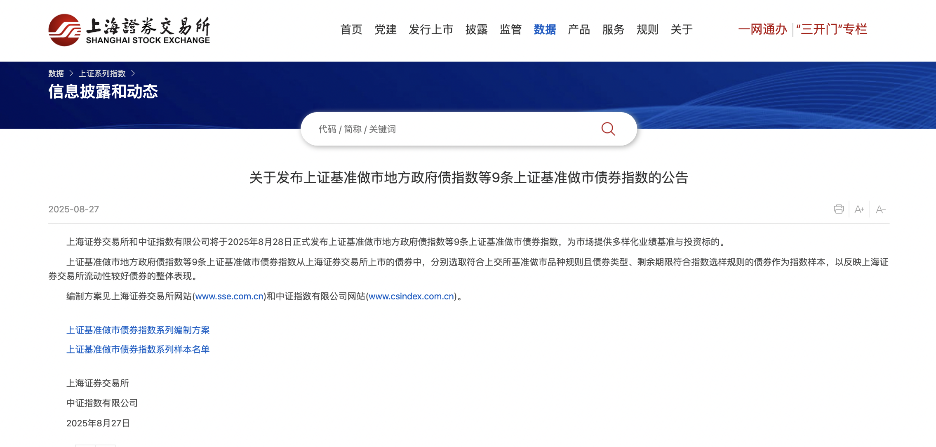The image size is (936, 447).
Task: Open the highlighted 数据 menu
Action: [x=545, y=30]
